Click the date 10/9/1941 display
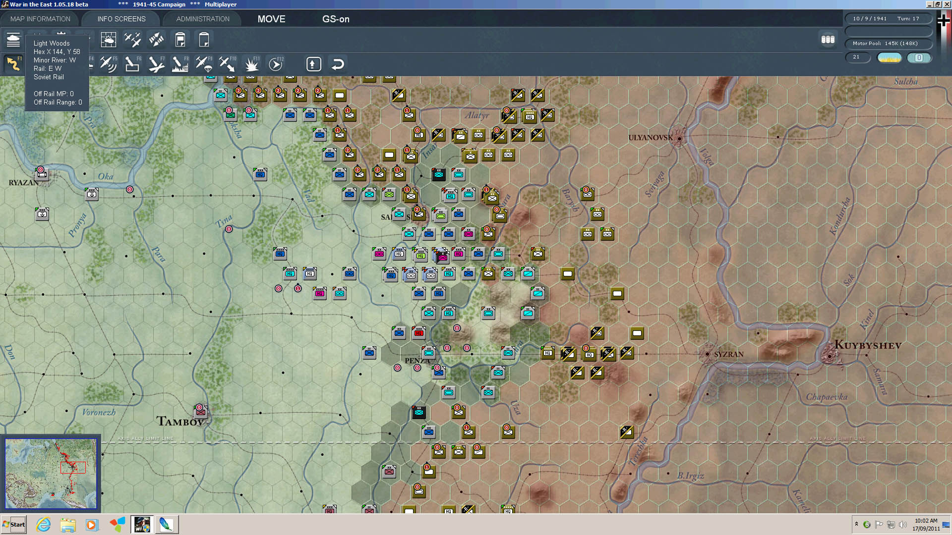The image size is (952, 535). [870, 19]
